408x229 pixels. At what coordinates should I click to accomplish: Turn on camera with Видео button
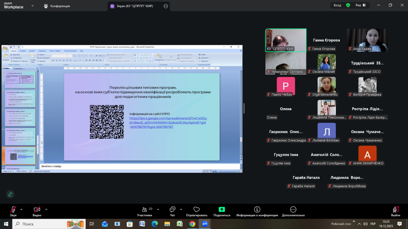37,210
